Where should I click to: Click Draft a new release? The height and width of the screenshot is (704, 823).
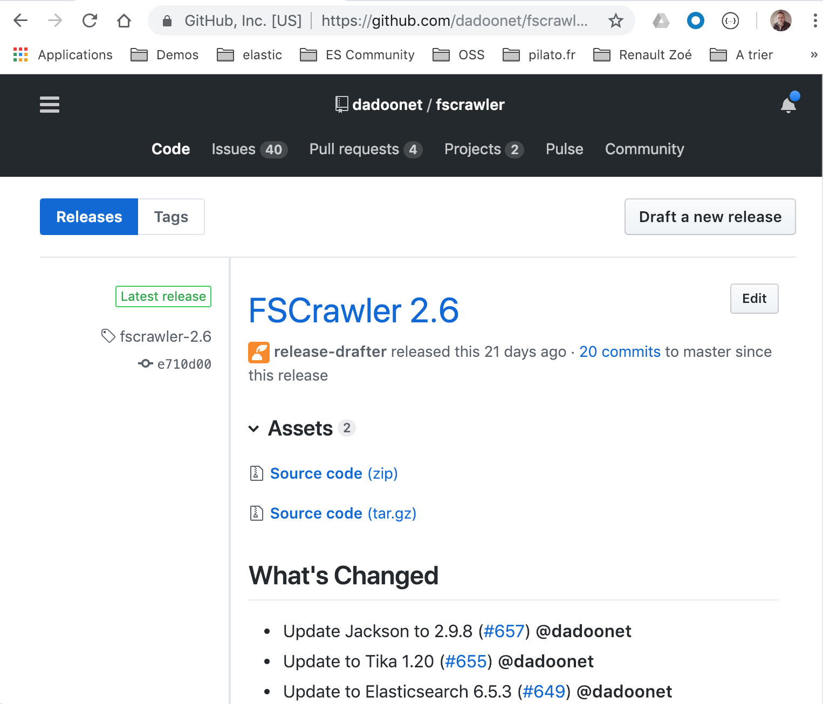pyautogui.click(x=710, y=217)
